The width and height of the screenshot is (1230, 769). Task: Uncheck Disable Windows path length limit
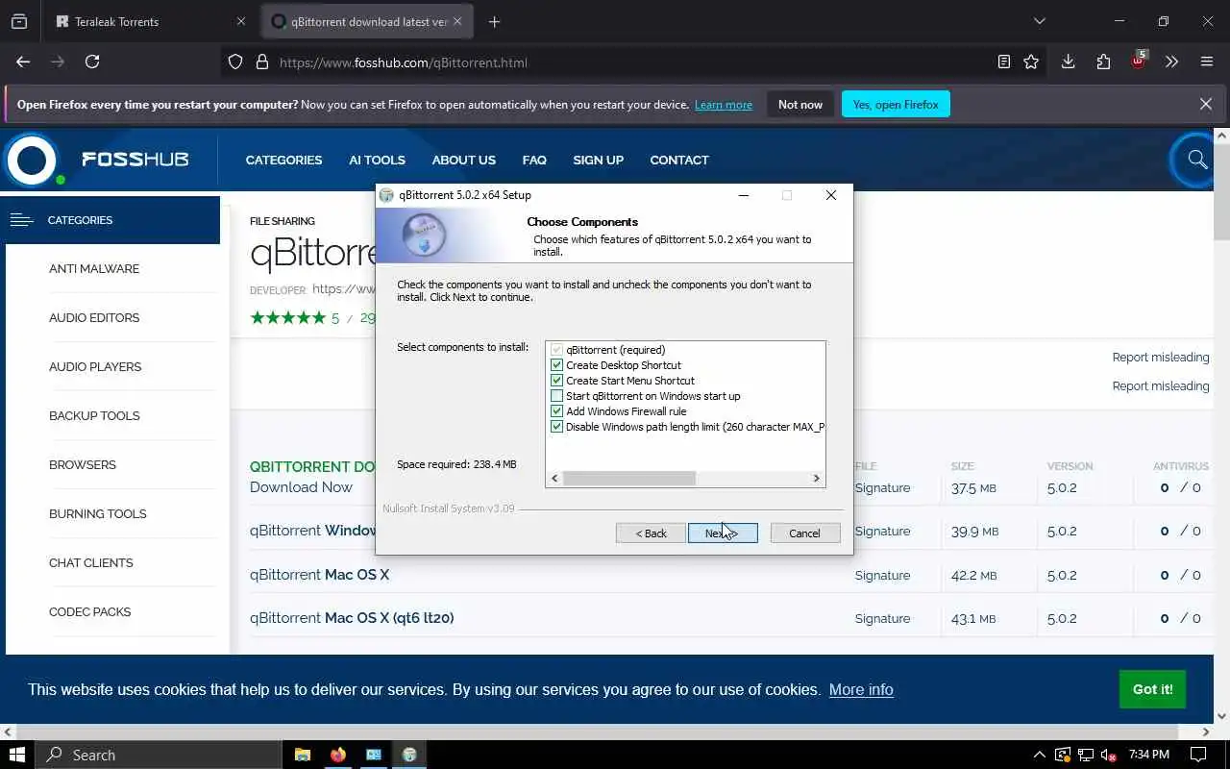tap(556, 427)
